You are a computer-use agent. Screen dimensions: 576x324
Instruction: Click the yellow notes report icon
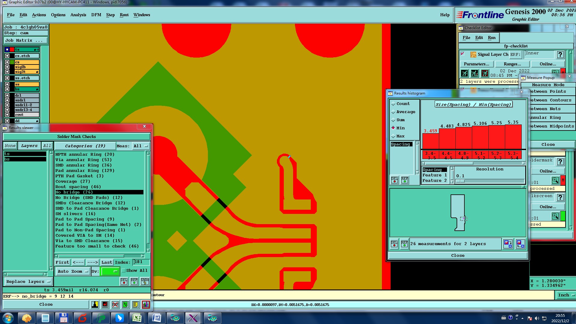click(136, 304)
